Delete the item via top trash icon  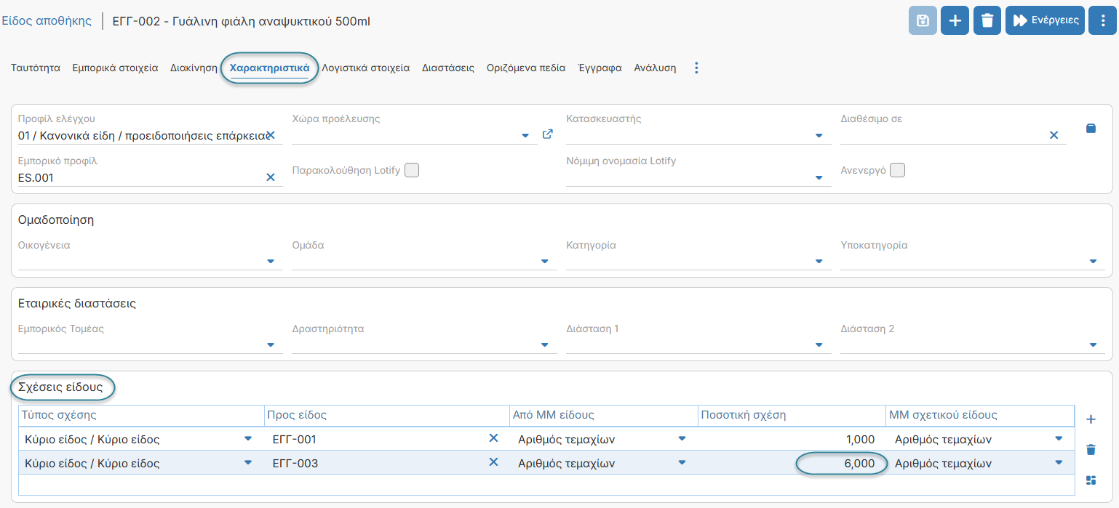tap(987, 20)
